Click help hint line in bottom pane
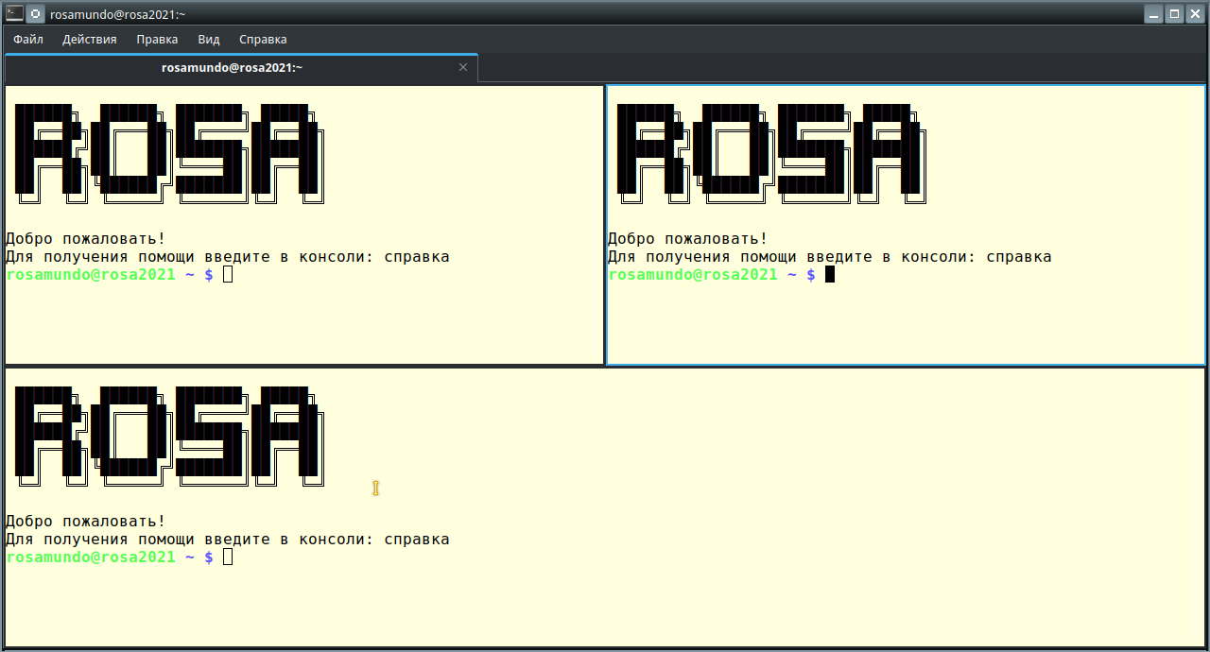Viewport: 1210px width, 652px height. point(228,540)
